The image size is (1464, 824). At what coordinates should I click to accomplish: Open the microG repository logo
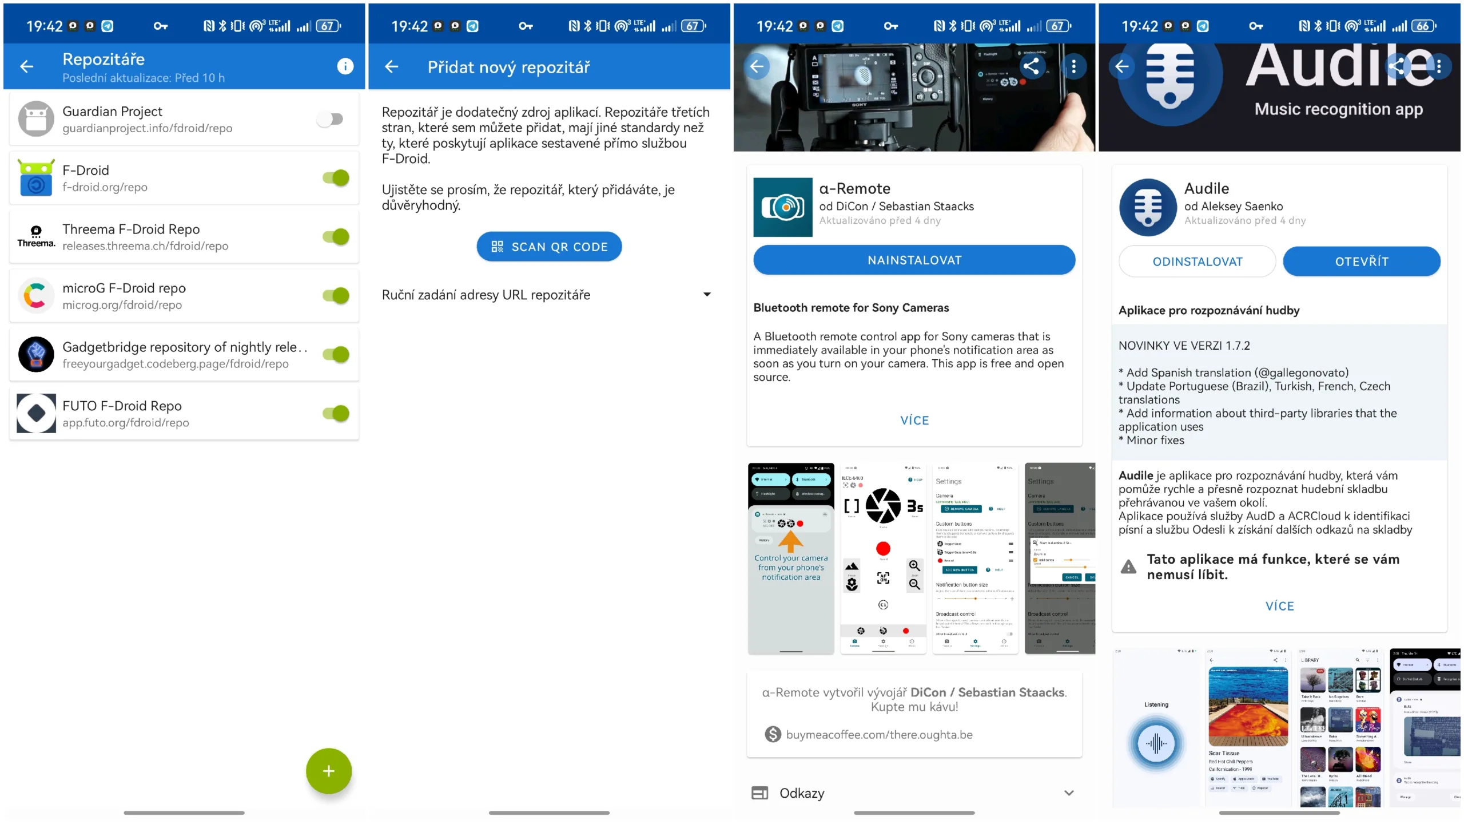[x=36, y=295]
